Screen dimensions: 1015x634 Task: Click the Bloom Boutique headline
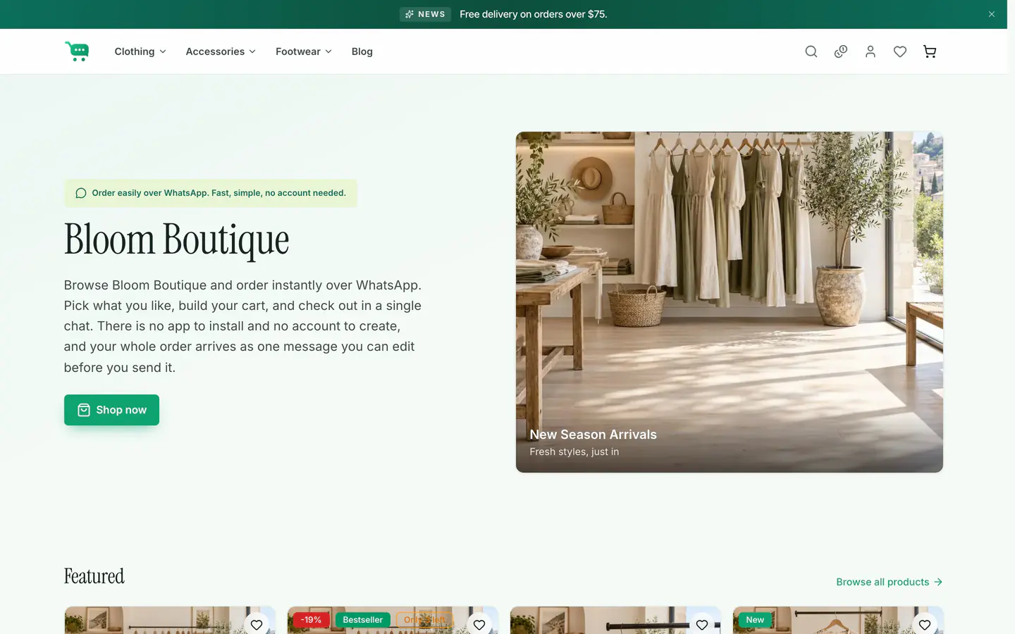coord(177,240)
